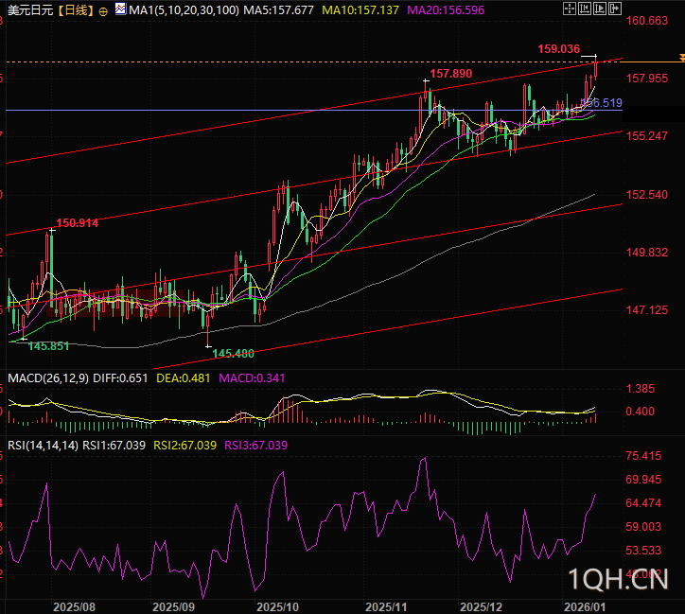The height and width of the screenshot is (614, 685).
Task: Click the 2026/01 date on time axis
Action: [583, 605]
